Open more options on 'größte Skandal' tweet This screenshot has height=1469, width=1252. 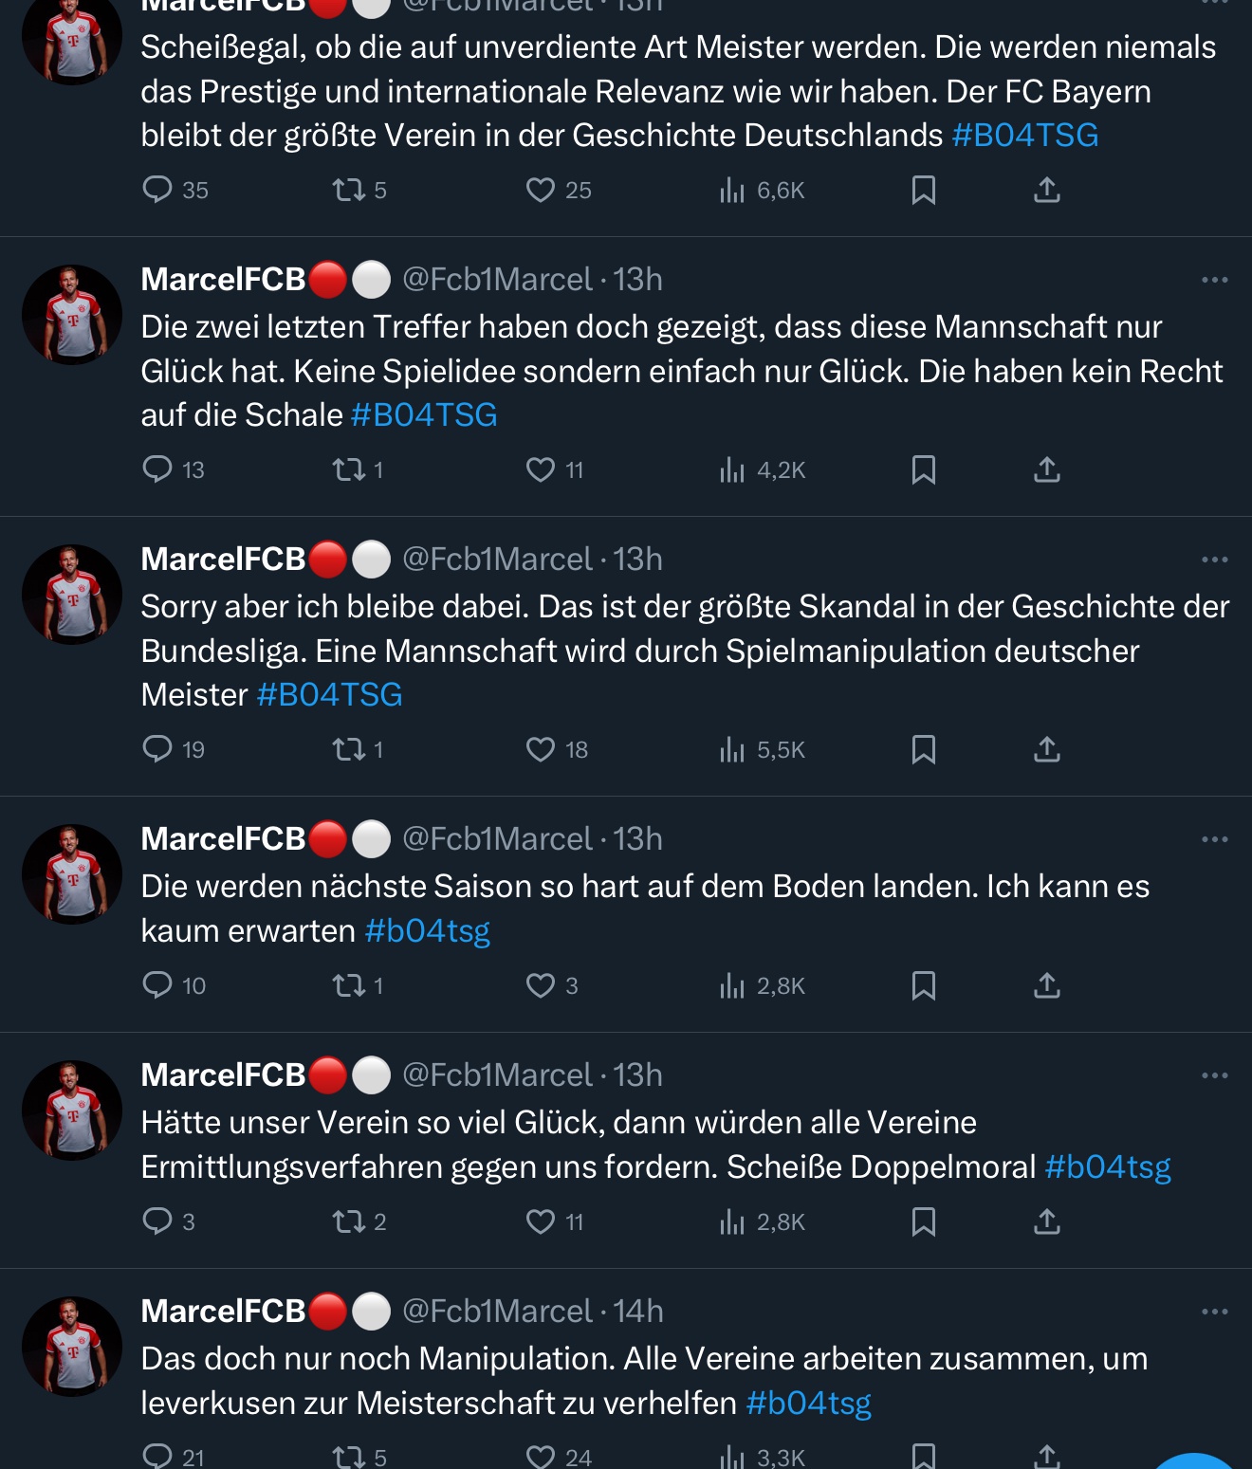1214,560
